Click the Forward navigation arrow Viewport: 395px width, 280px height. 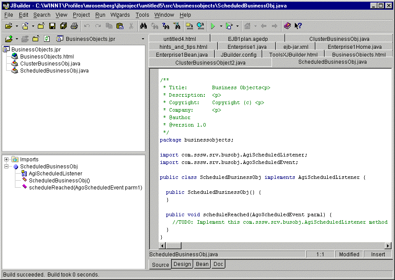275,26
